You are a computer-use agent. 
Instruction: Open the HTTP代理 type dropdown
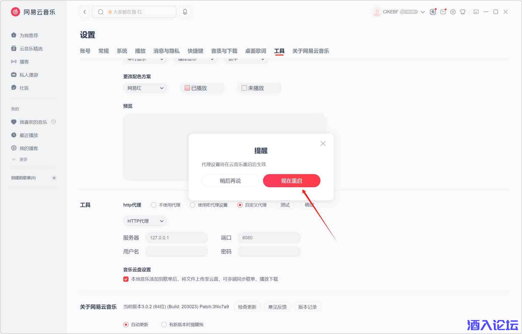click(x=145, y=221)
